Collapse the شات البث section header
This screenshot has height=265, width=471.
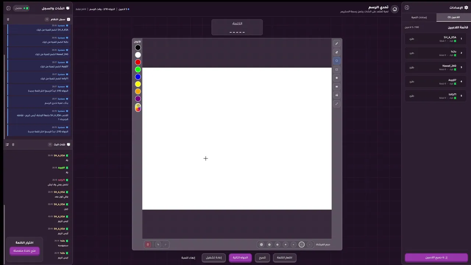(39, 145)
